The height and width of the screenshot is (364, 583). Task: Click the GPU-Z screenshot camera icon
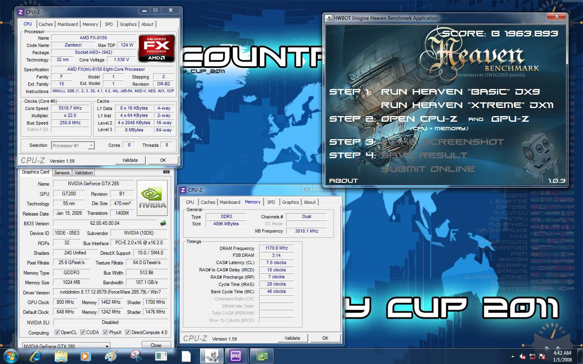pos(166,172)
